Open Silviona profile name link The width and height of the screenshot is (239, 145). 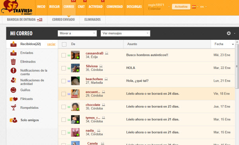point(92,66)
